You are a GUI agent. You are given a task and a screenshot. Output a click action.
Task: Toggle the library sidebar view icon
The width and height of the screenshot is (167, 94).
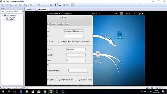pyautogui.click(x=56, y=5)
